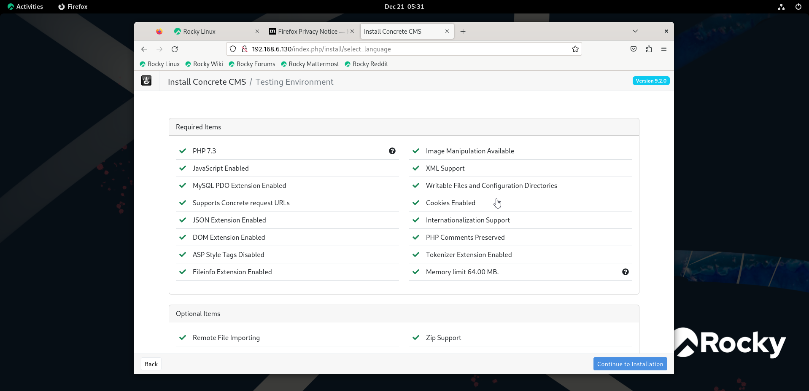Click the browser forward arrow
Screen dimensions: 809x391
tap(159, 49)
